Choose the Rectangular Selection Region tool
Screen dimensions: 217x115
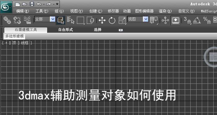[x=81, y=20]
